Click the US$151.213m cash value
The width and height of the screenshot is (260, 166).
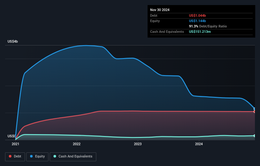pyautogui.click(x=200, y=32)
